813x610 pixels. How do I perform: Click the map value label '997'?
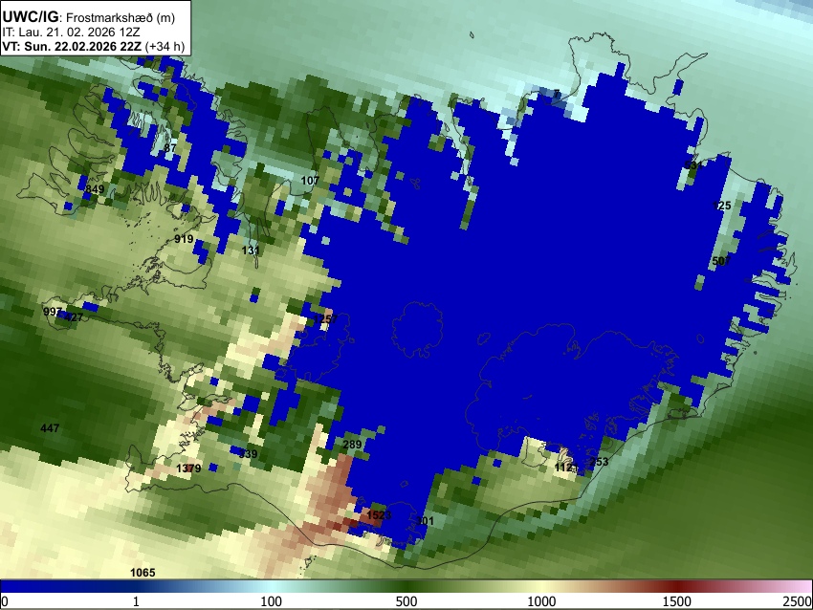tap(53, 312)
